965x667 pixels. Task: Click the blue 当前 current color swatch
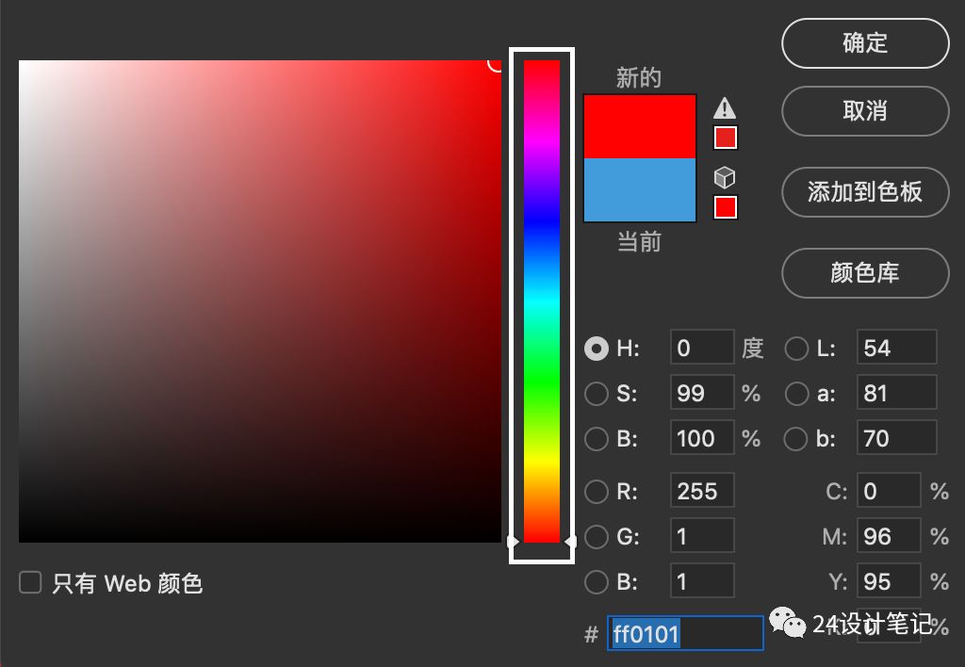(640, 189)
